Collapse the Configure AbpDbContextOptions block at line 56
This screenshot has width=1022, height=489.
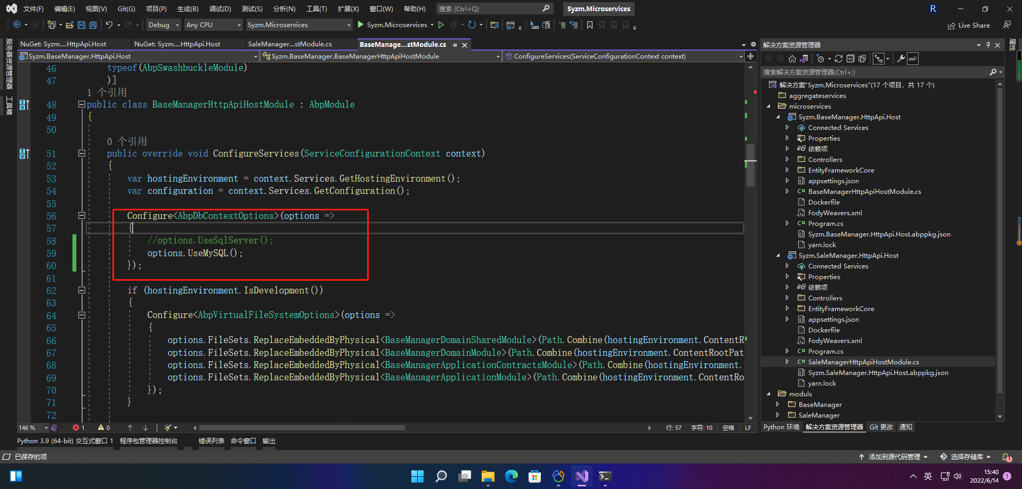82,216
